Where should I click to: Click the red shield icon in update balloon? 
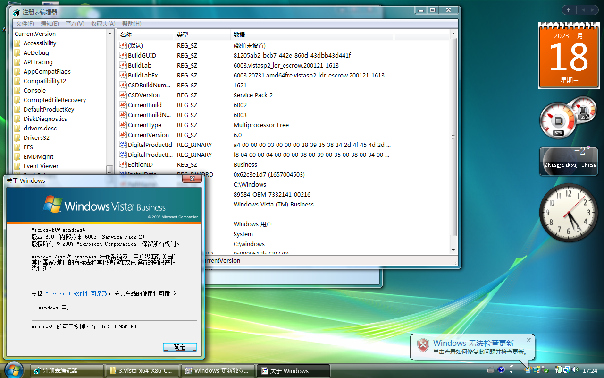pyautogui.click(x=423, y=345)
